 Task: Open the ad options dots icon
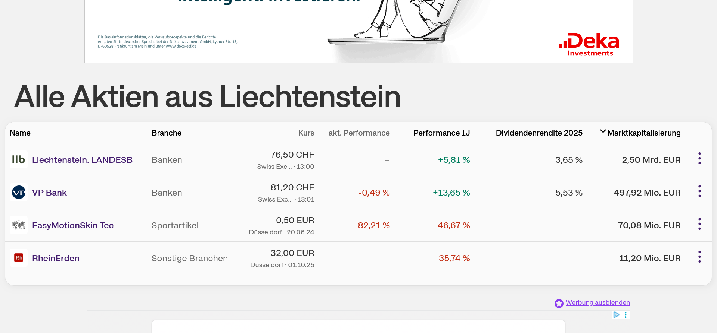point(626,315)
